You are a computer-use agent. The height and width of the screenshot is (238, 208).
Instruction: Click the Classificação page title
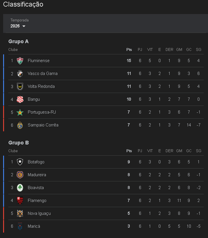(x=23, y=4)
